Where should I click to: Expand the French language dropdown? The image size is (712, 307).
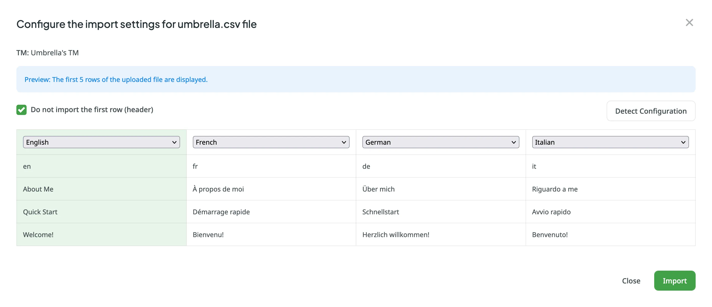(x=271, y=142)
